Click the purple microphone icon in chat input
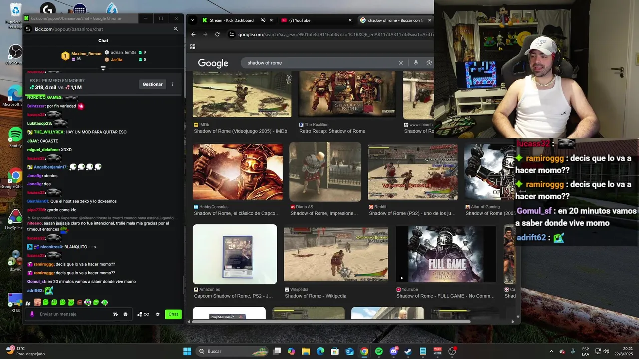 coord(32,314)
